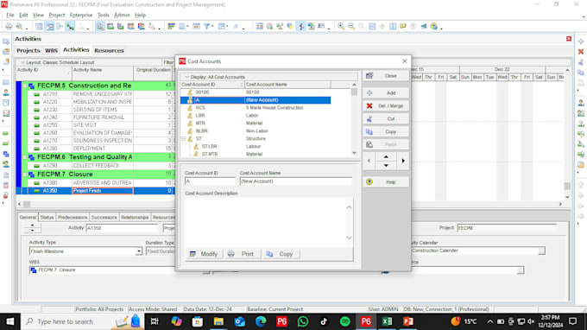Move cost account down with down arrow

(386, 165)
